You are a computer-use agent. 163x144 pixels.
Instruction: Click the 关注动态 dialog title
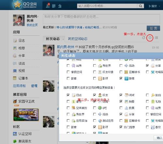(x=68, y=55)
